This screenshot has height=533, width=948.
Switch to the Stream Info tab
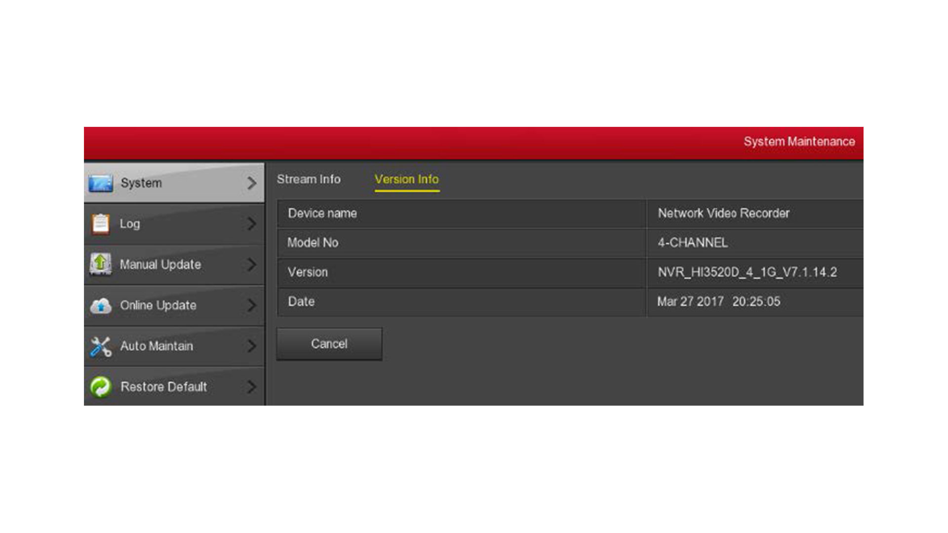click(x=309, y=179)
